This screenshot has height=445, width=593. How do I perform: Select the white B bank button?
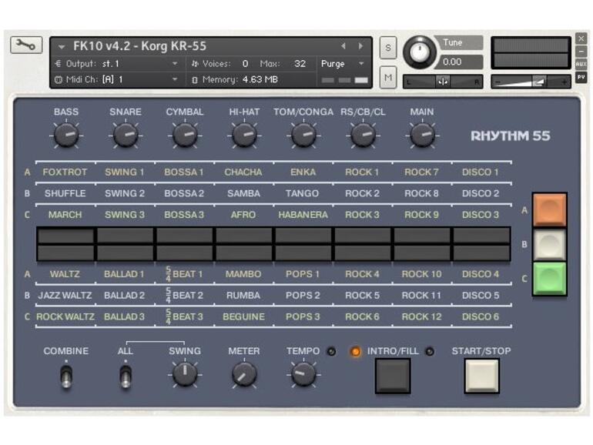tap(550, 244)
